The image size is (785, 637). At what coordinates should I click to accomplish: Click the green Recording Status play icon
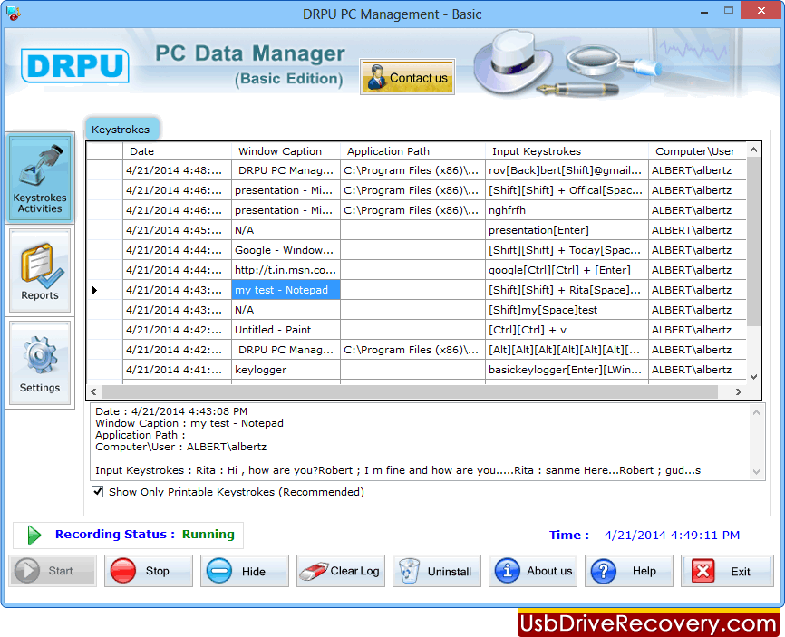click(x=34, y=535)
